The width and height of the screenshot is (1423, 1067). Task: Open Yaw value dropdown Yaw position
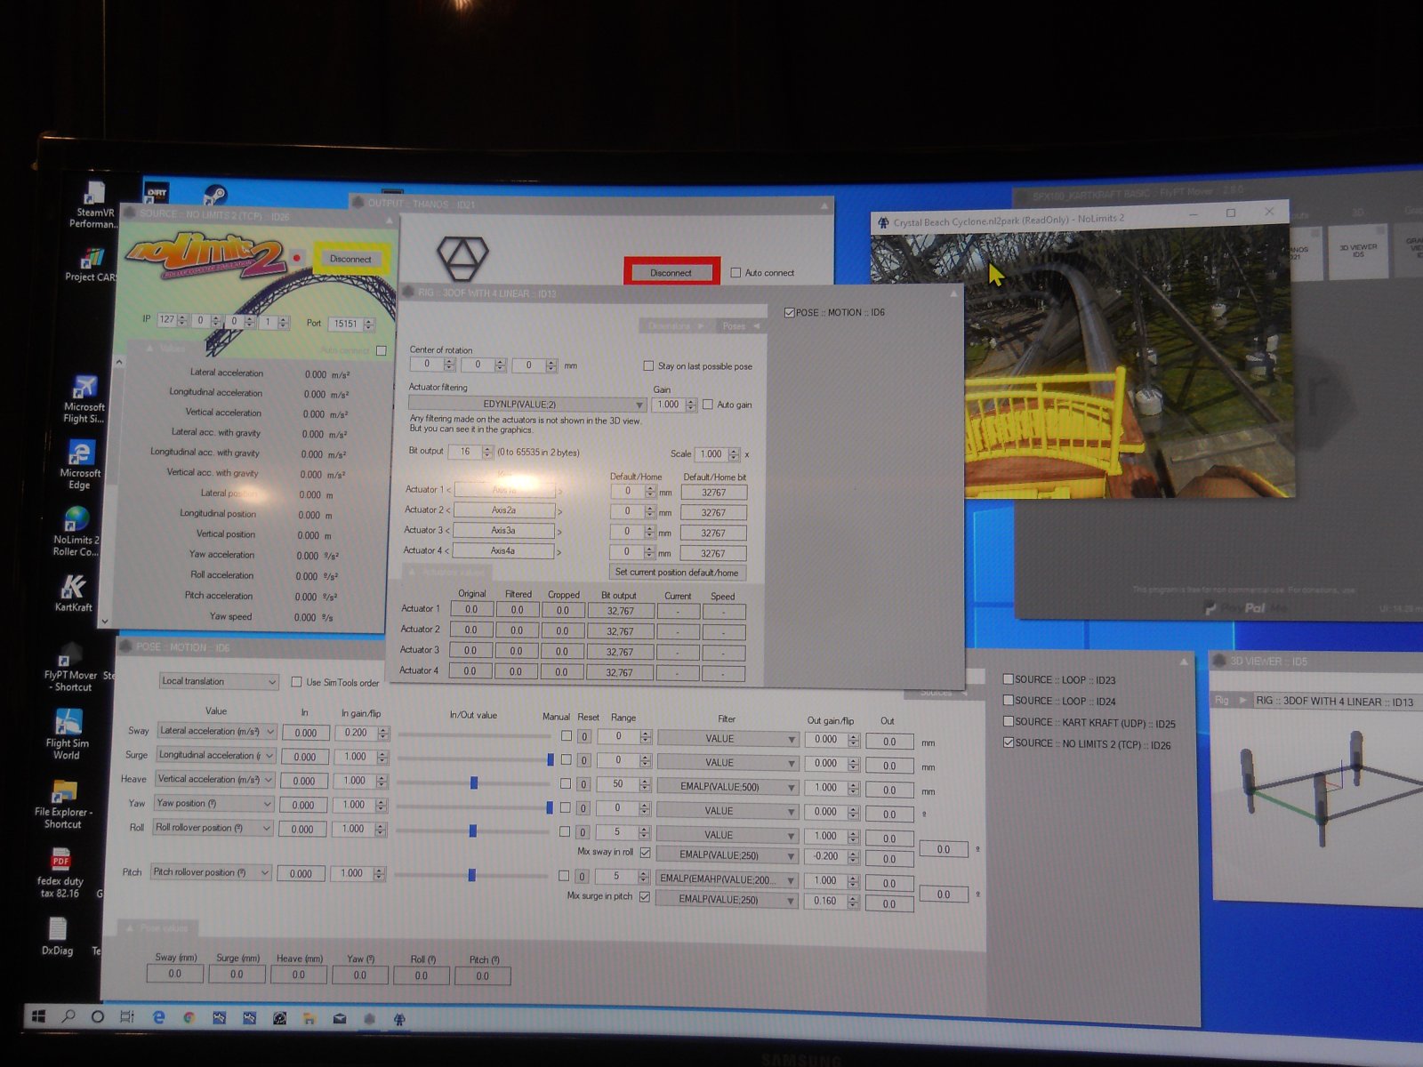tap(213, 803)
